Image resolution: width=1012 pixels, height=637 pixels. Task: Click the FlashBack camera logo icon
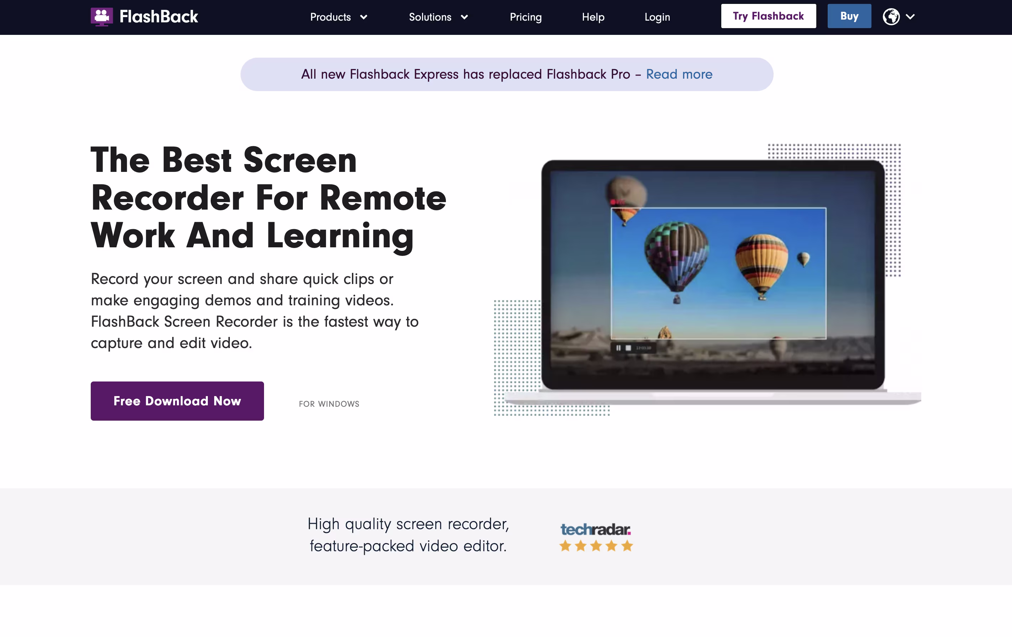tap(102, 17)
